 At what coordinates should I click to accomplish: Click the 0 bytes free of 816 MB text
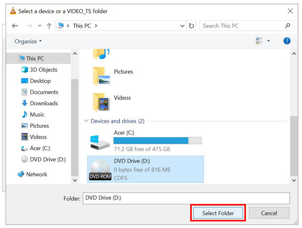[x=142, y=170]
